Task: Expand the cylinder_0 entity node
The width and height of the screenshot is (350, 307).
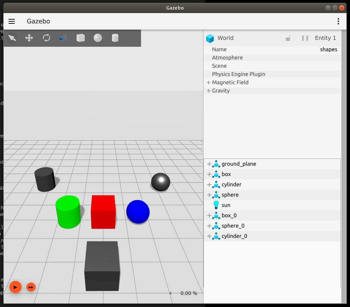Action: pyautogui.click(x=209, y=236)
